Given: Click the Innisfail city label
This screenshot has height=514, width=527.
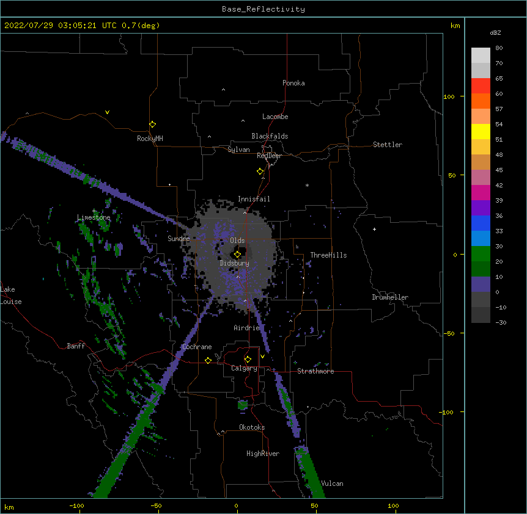Looking at the screenshot, I should pyautogui.click(x=254, y=199).
